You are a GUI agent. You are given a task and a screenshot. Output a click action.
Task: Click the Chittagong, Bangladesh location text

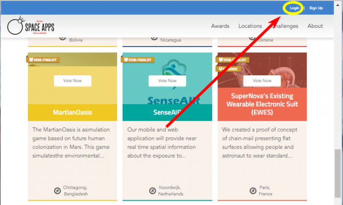coord(75,191)
